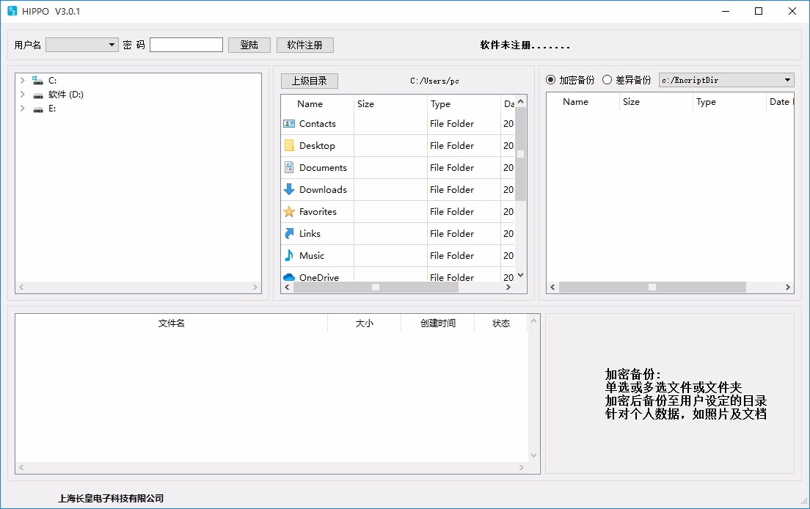Click the 状态 column header

pyautogui.click(x=500, y=323)
